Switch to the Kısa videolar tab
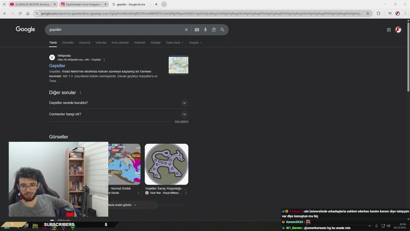The image size is (410, 231). click(120, 42)
